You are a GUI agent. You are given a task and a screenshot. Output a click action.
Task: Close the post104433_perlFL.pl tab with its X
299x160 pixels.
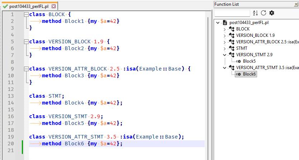point(54,6)
